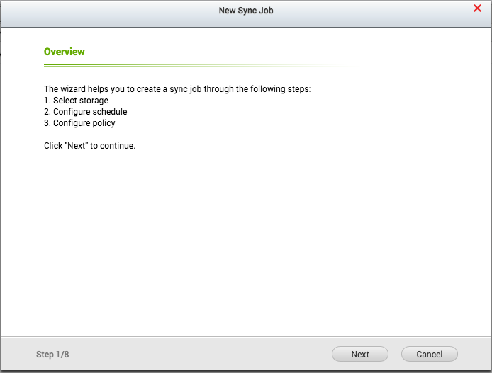The width and height of the screenshot is (492, 373).
Task: Click "following steps:" in the intro sentence
Action: point(282,89)
